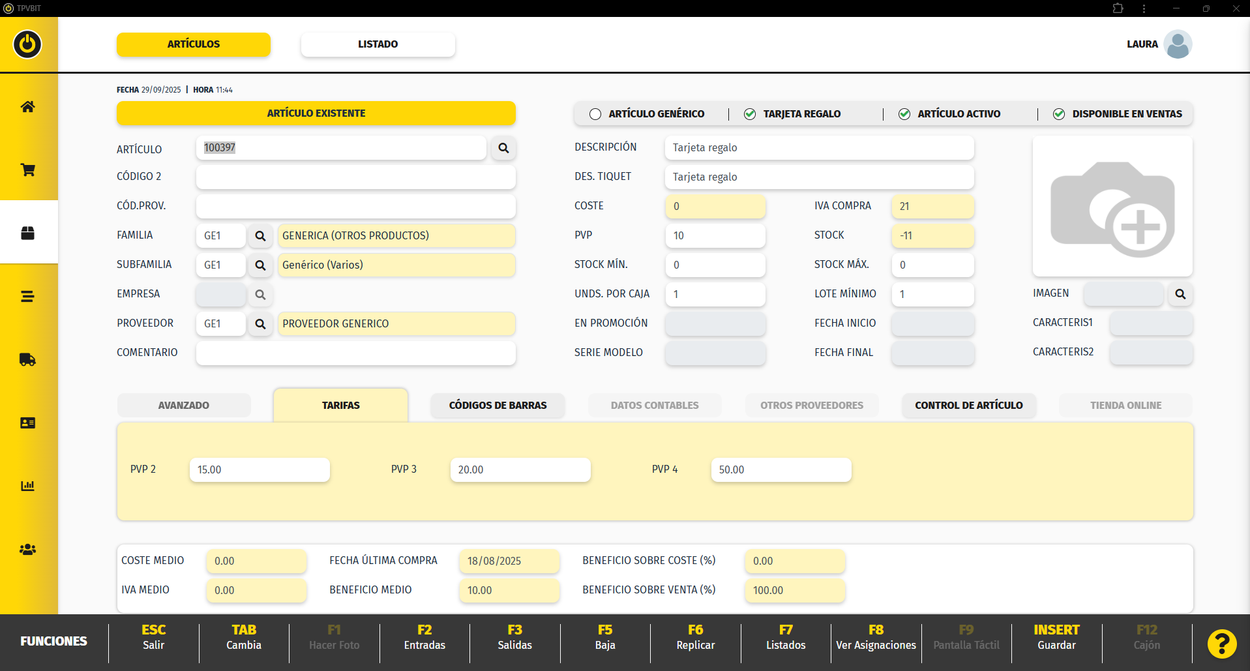Click the power button icon in sidebar
The image size is (1250, 671).
27,44
